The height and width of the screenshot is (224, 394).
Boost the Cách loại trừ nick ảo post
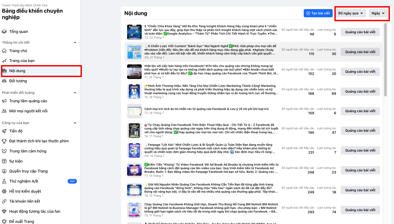coord(360,111)
